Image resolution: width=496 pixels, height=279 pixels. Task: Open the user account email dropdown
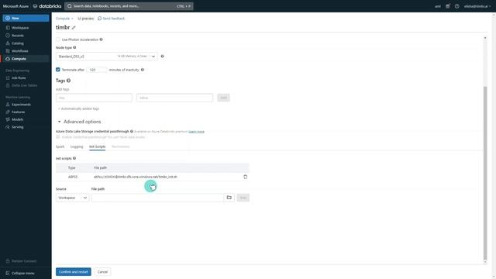477,6
